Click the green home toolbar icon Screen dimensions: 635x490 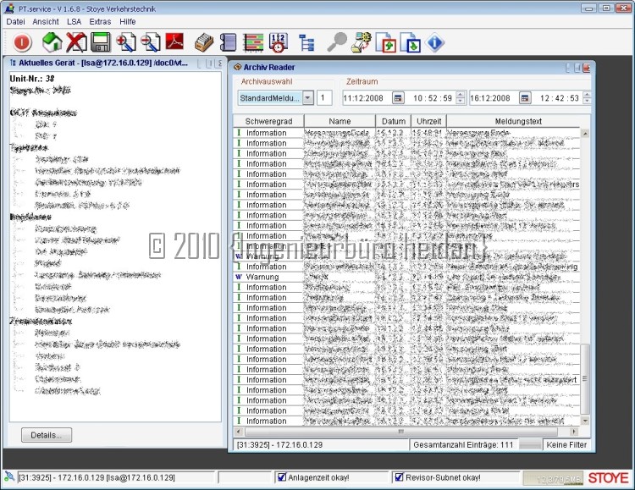(x=52, y=42)
